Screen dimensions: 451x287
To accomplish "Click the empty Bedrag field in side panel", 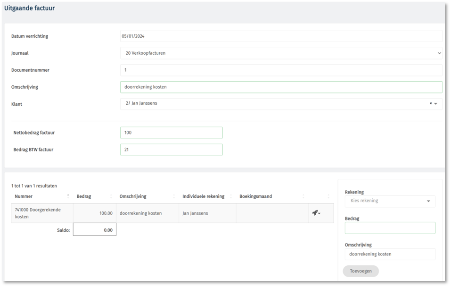I will point(390,228).
